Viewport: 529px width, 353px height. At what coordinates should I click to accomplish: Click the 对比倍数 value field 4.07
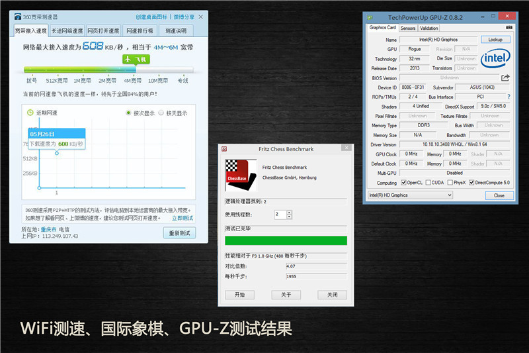317,266
